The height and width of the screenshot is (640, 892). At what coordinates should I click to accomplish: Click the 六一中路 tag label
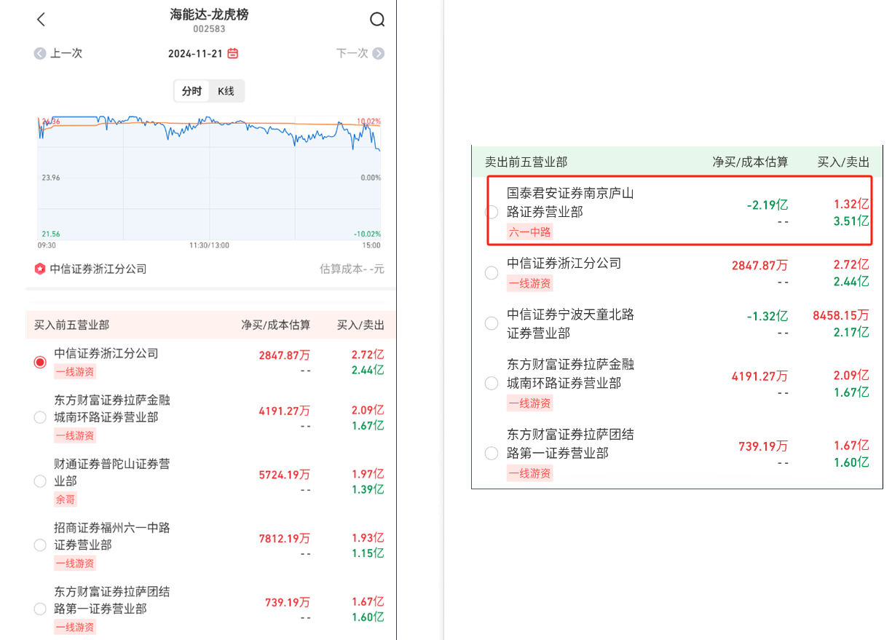pyautogui.click(x=529, y=232)
